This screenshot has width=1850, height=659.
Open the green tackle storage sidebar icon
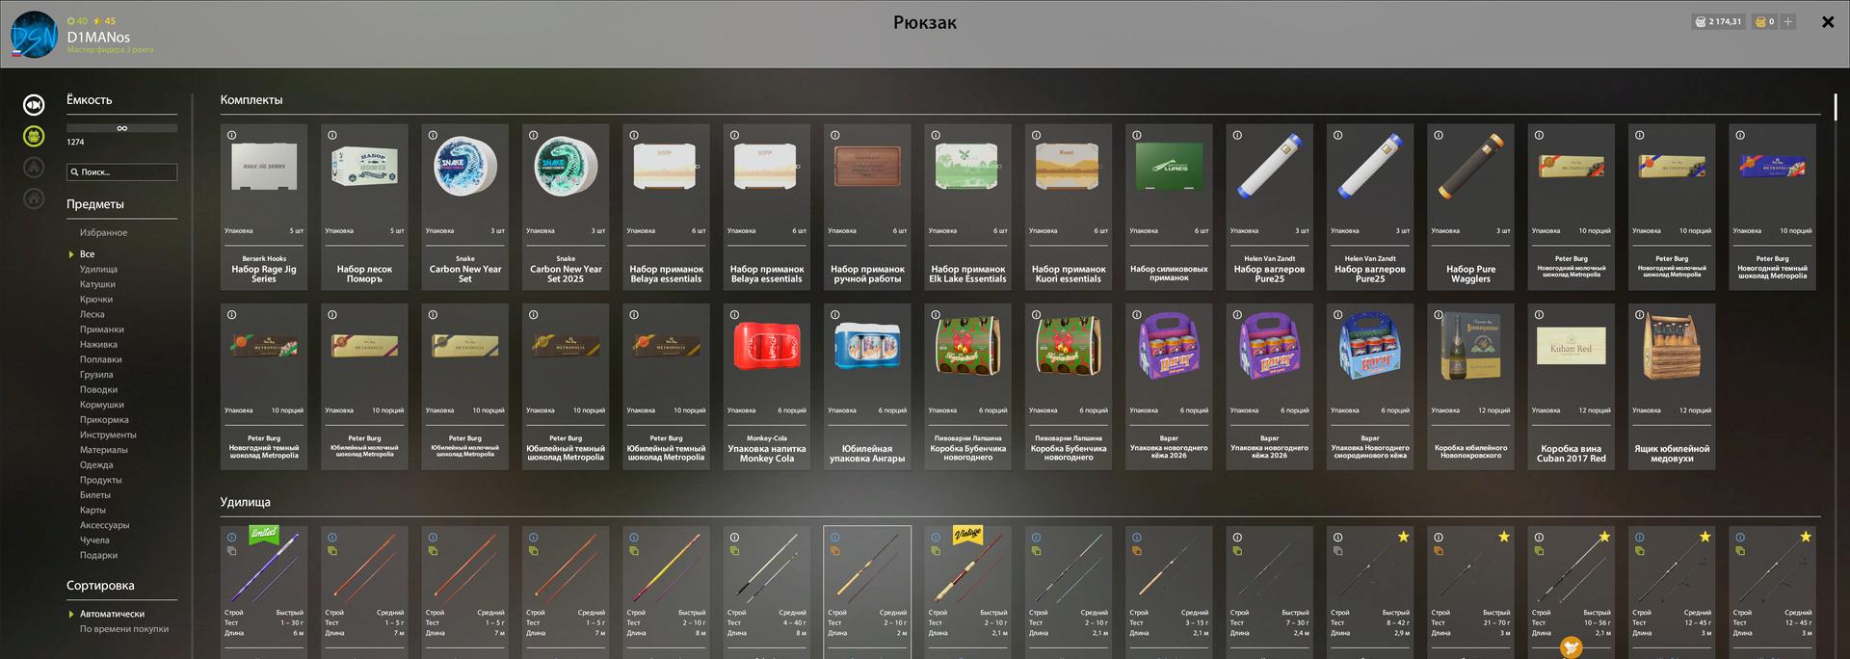tap(34, 136)
